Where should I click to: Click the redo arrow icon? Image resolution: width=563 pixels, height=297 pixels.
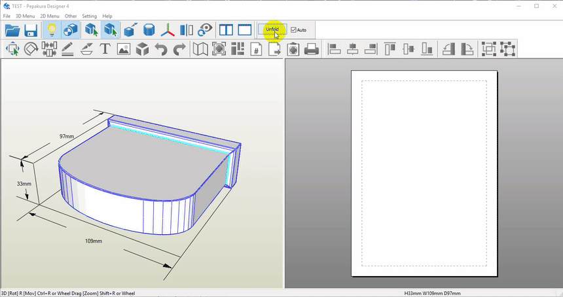[179, 49]
